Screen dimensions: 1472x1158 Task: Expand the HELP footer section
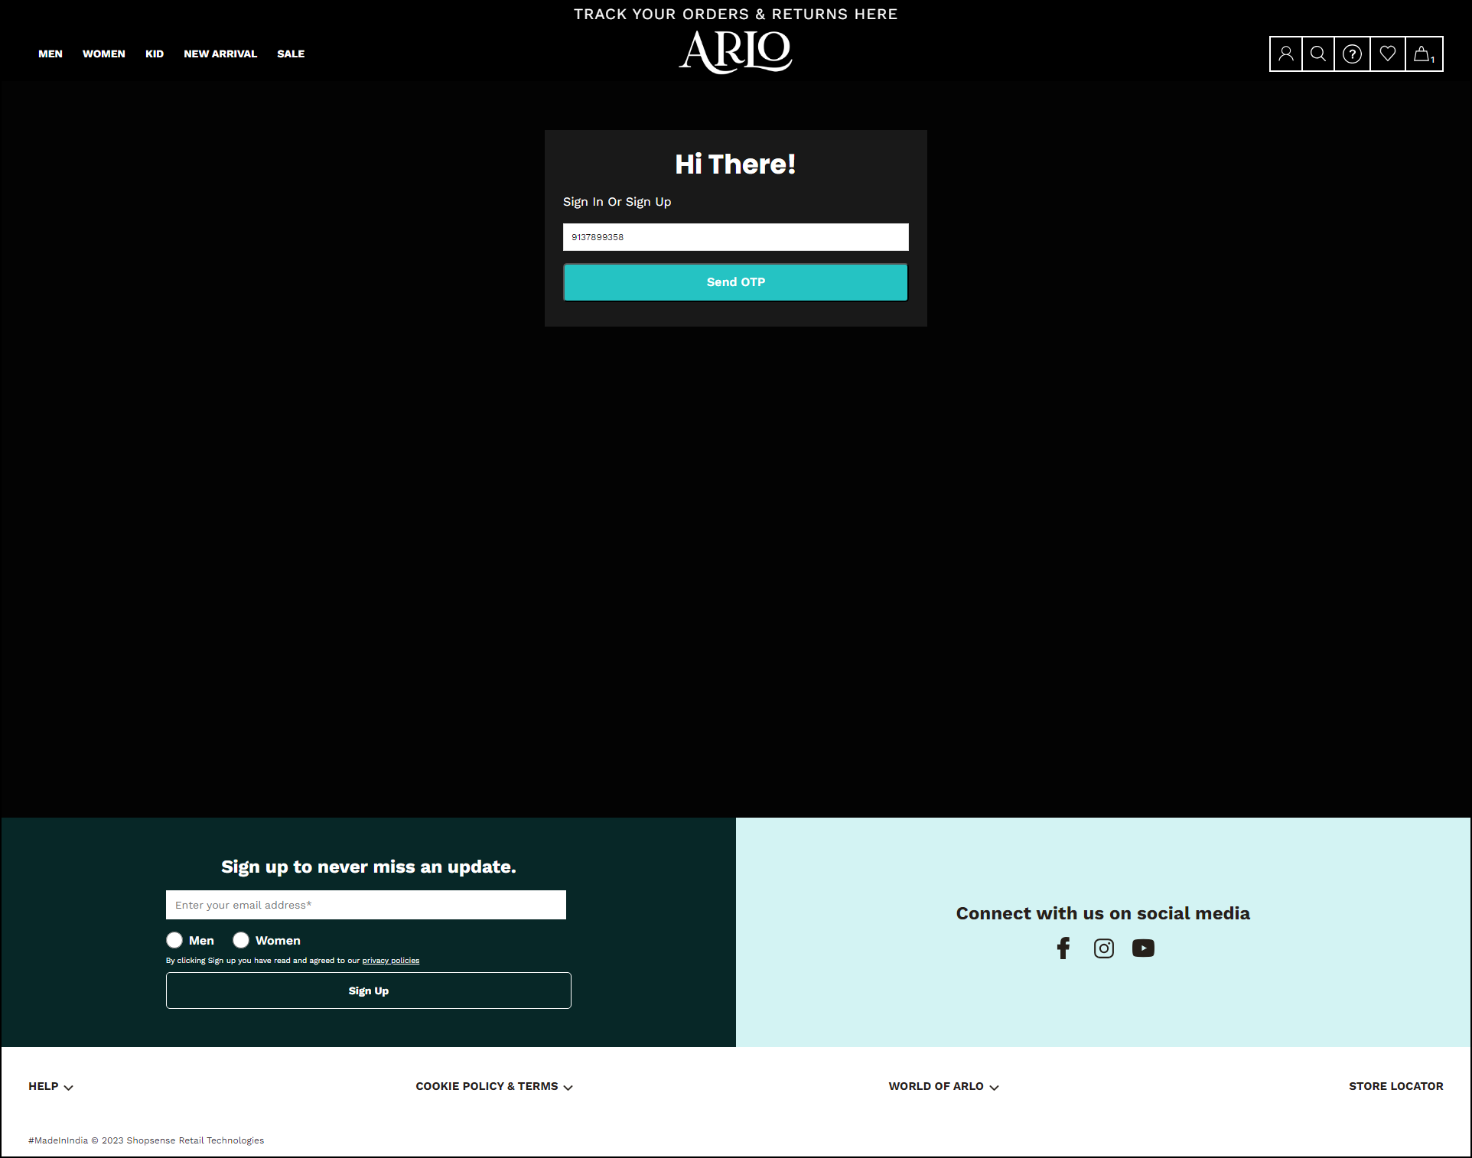click(50, 1086)
